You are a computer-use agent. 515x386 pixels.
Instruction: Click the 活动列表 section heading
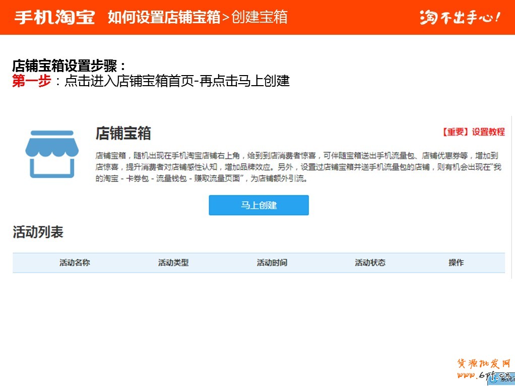(x=38, y=232)
